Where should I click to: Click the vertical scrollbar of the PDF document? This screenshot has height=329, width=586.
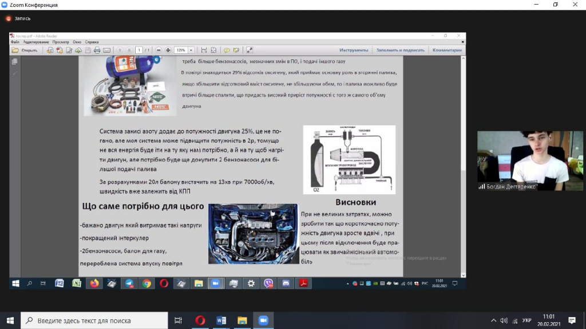(x=464, y=167)
